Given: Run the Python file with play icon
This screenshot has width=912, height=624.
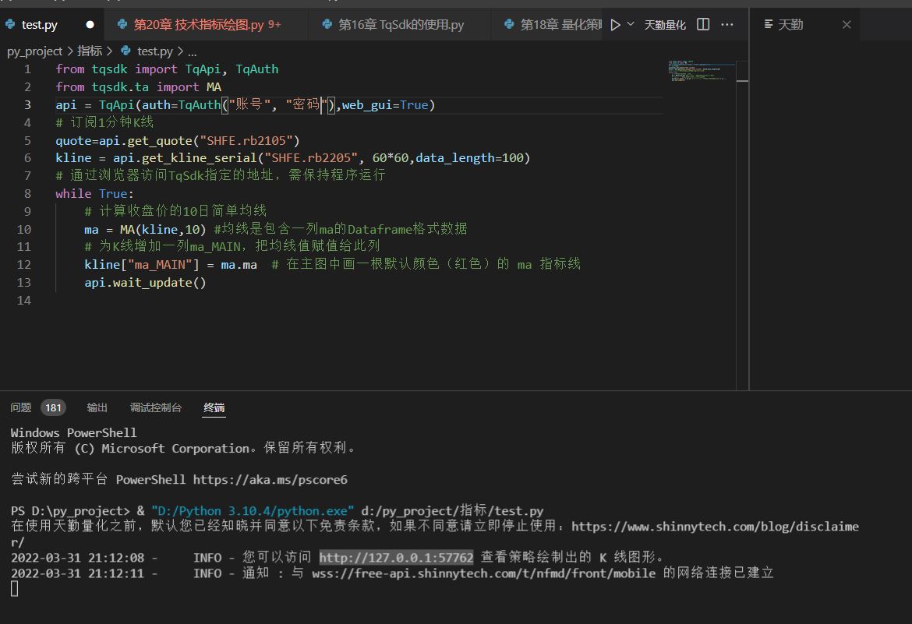Looking at the screenshot, I should [x=615, y=24].
